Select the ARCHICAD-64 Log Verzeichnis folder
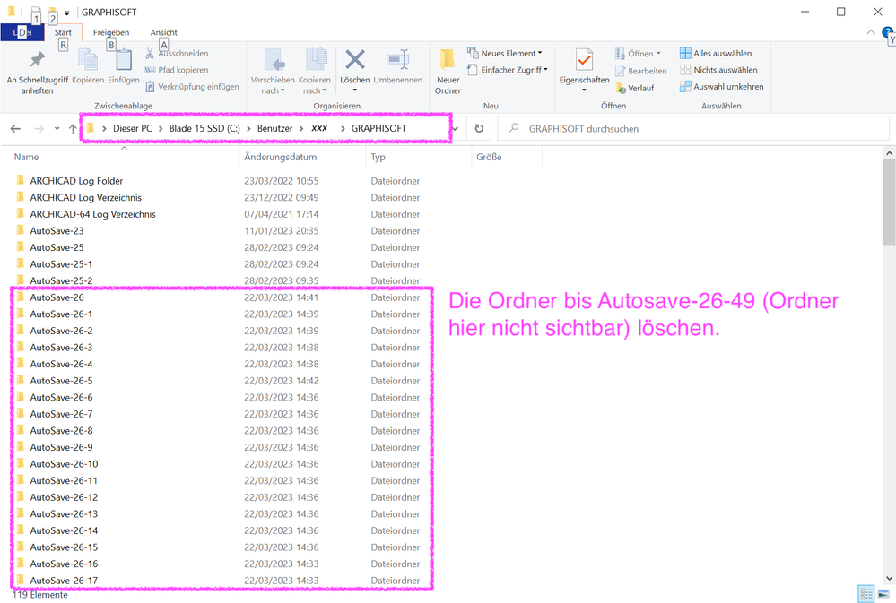 pyautogui.click(x=92, y=213)
